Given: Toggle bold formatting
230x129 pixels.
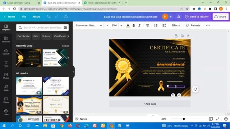Looking at the screenshot, I should (x=134, y=25).
